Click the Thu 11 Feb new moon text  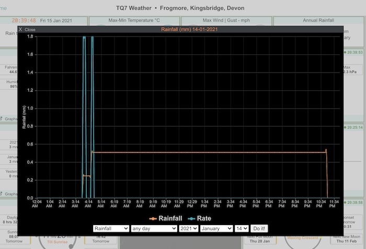tap(346, 241)
